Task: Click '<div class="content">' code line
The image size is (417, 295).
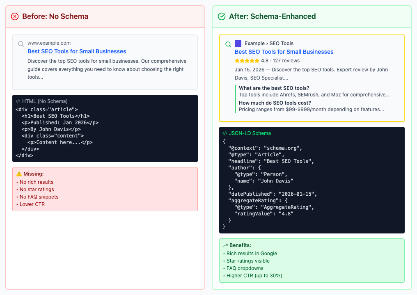Action: tap(53, 136)
